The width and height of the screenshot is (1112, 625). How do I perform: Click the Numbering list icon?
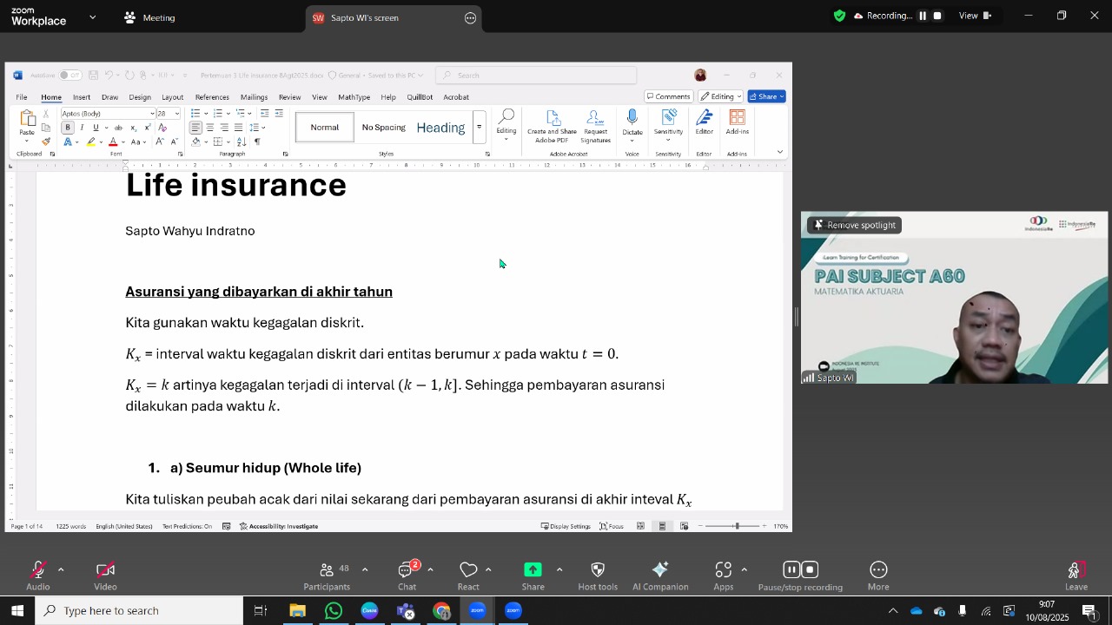pos(217,114)
